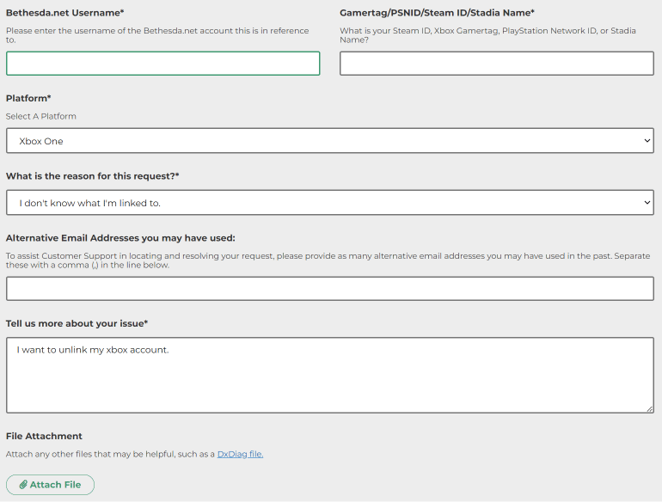This screenshot has height=502, width=662.
Task: Open the DxDiag file link
Action: coord(240,454)
